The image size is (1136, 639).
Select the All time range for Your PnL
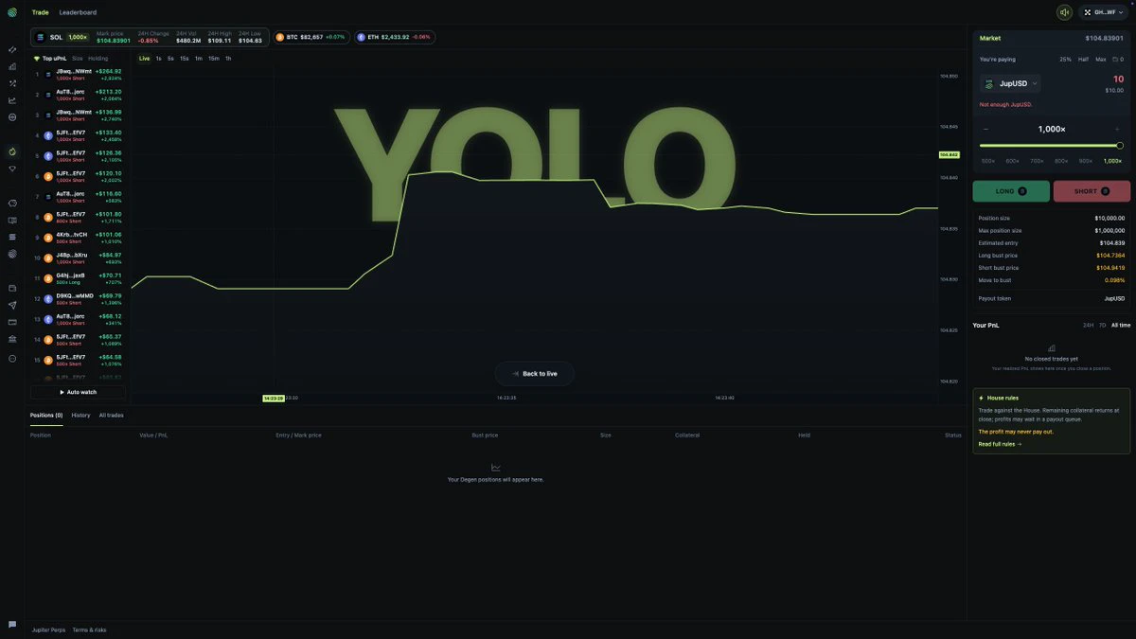(1121, 325)
